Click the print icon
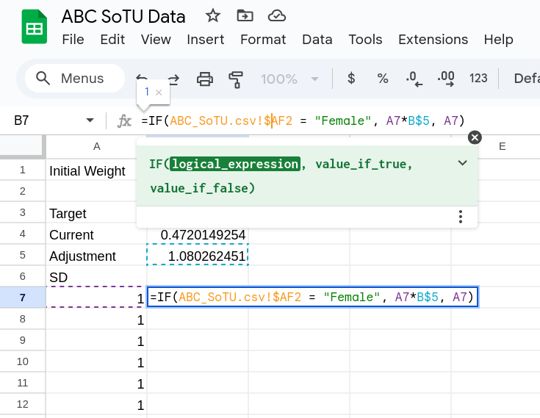The image size is (540, 418). click(x=205, y=79)
